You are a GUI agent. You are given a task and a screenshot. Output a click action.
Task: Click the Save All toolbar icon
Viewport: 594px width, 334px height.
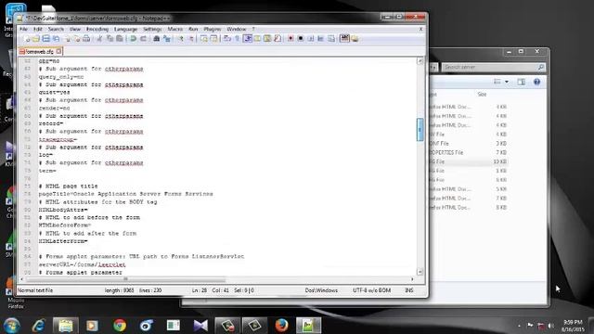(x=56, y=39)
